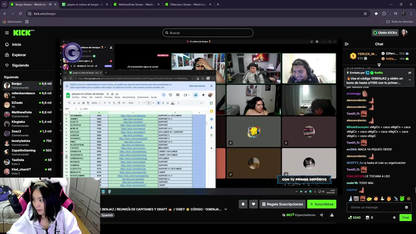Send the green haloed face quick emote
Image resolution: width=416 pixels, height=234 pixels.
[402, 199]
